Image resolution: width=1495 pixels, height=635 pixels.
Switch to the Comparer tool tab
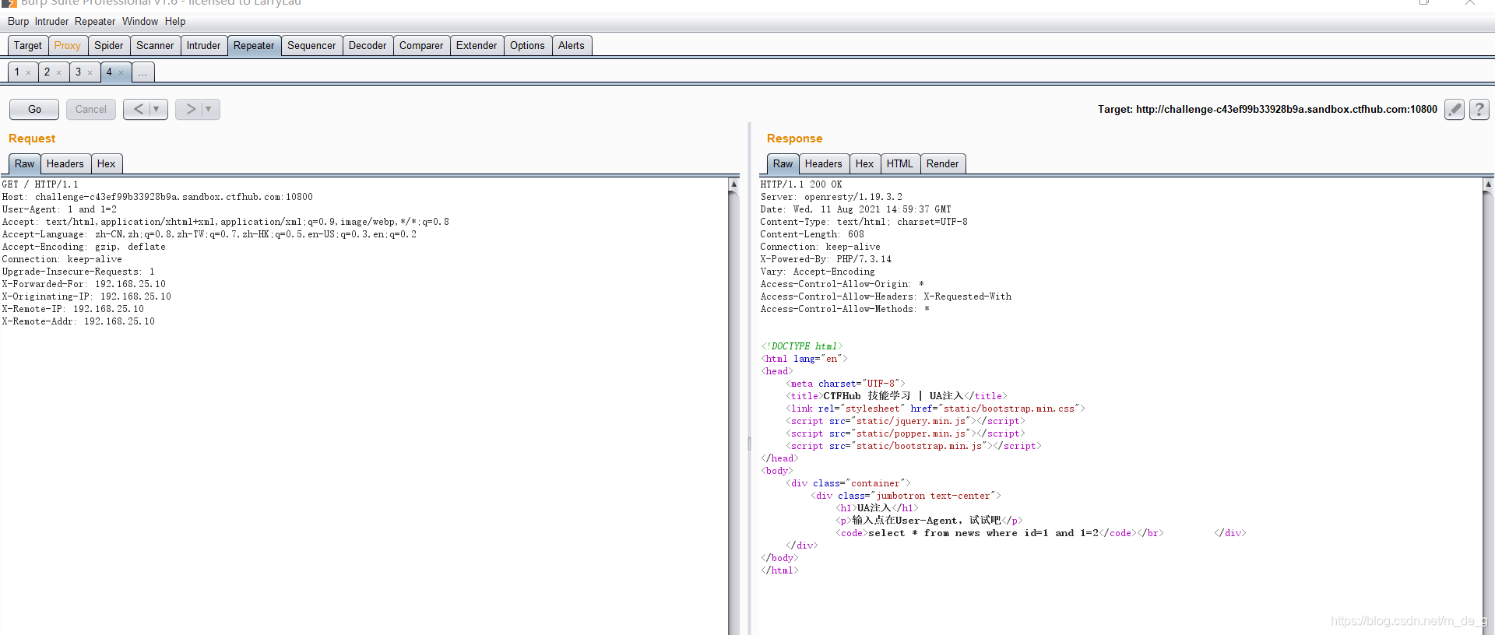421,46
